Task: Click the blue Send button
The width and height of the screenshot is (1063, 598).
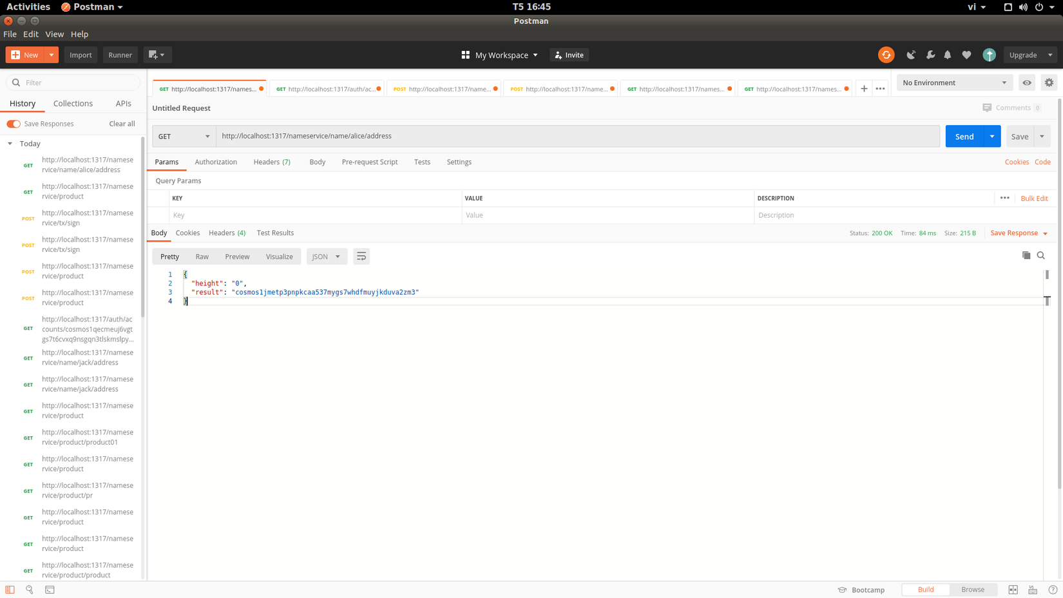Action: click(964, 136)
